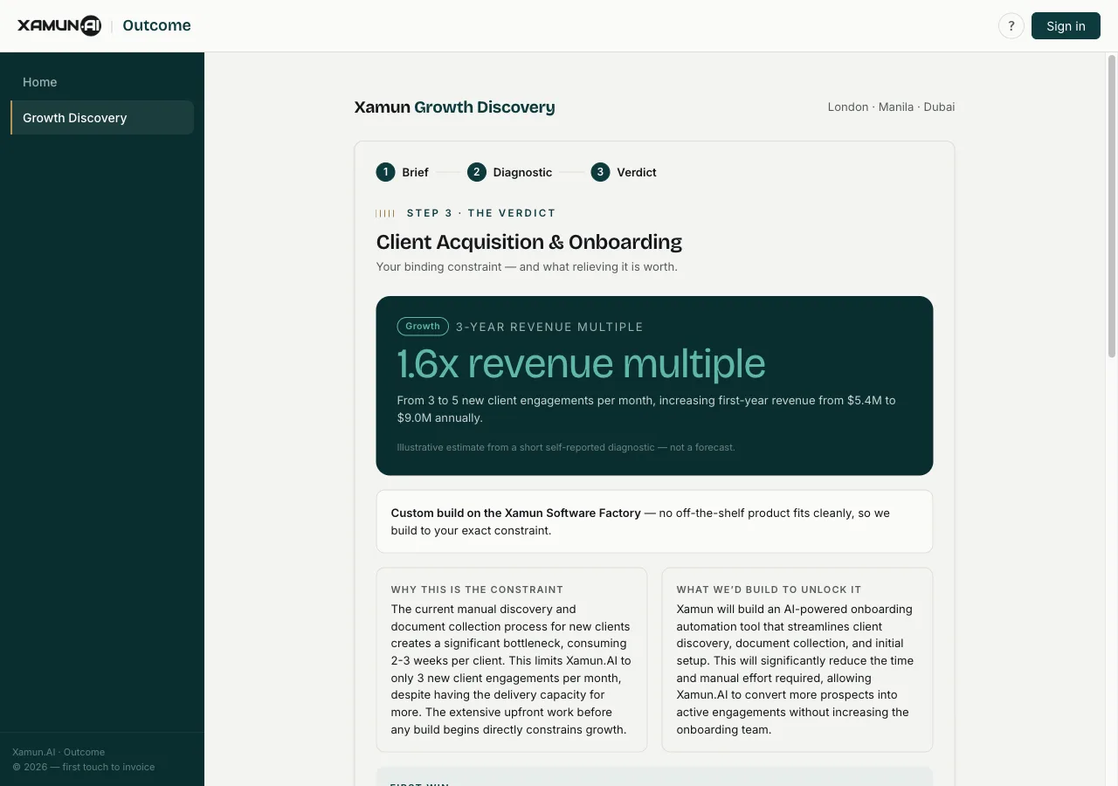Click the Your binding constraint subtitle
The width and height of the screenshot is (1118, 786).
[527, 266]
